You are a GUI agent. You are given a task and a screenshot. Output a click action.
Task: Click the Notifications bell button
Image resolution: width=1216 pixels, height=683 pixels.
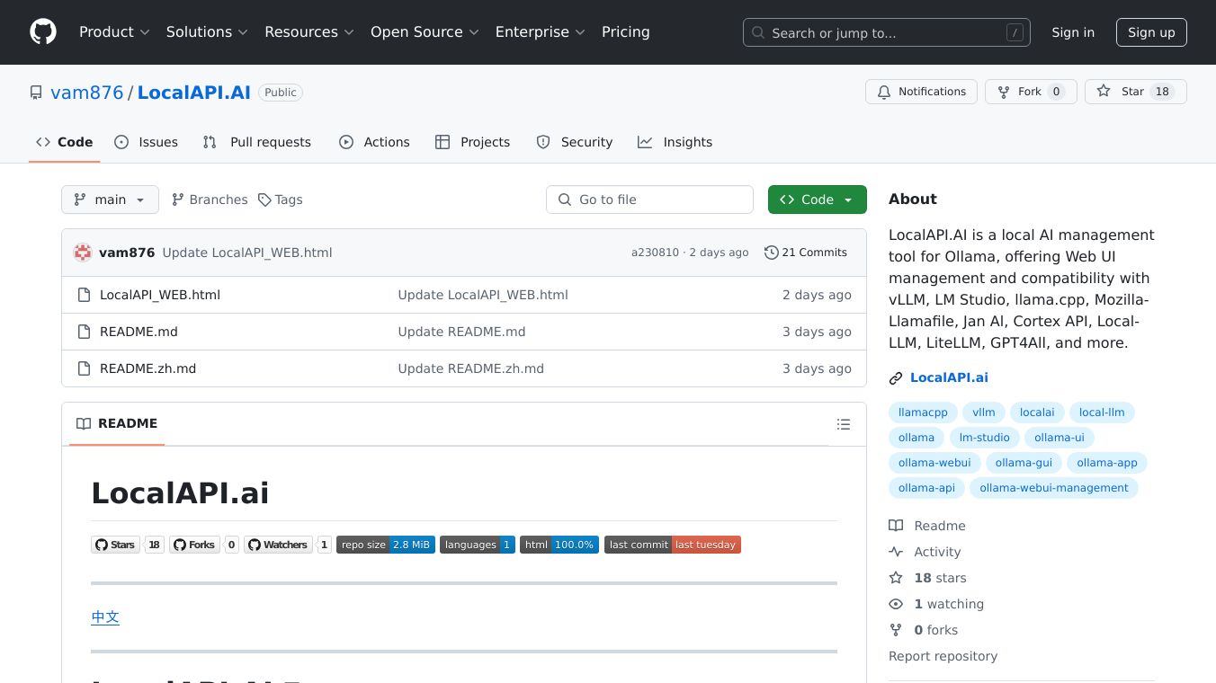pos(921,92)
